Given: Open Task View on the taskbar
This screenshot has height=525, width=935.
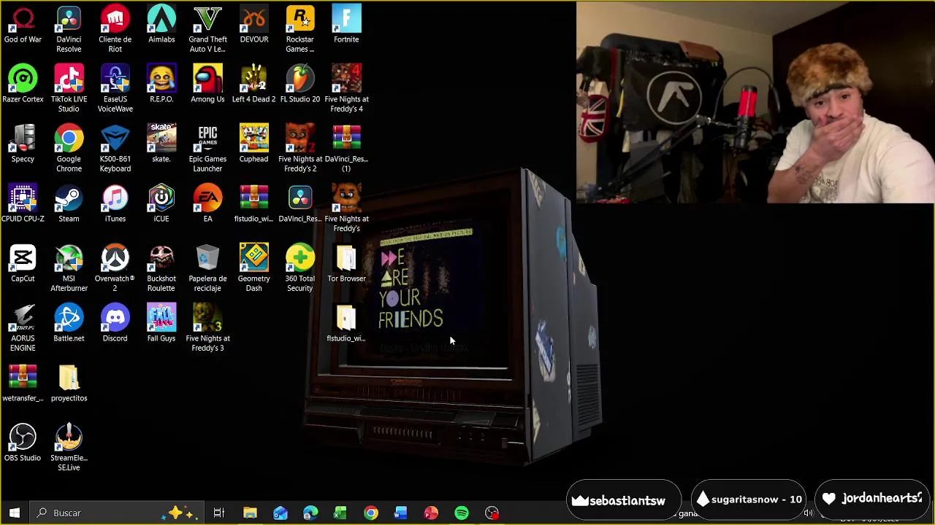Looking at the screenshot, I should (218, 513).
